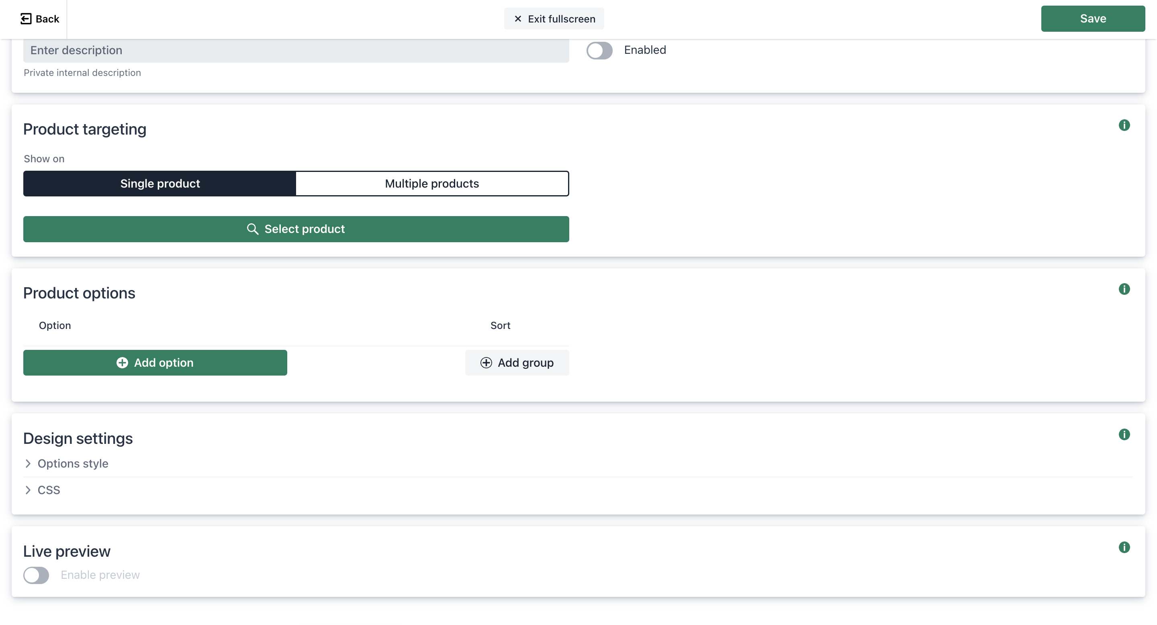Click the Save button at top right

tap(1092, 18)
